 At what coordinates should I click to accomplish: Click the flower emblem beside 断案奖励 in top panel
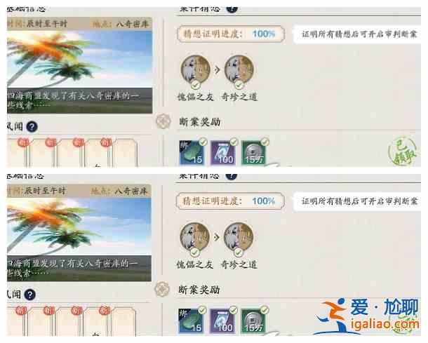(163, 121)
